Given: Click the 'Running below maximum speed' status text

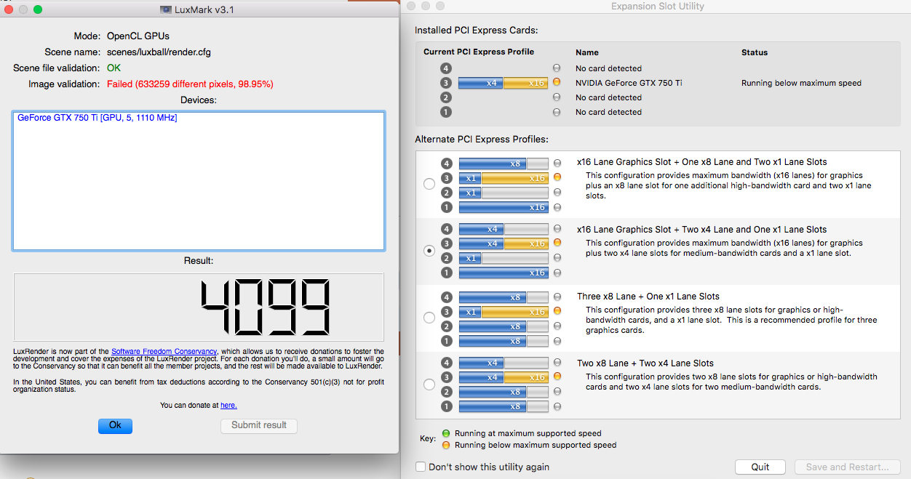Looking at the screenshot, I should click(x=801, y=83).
